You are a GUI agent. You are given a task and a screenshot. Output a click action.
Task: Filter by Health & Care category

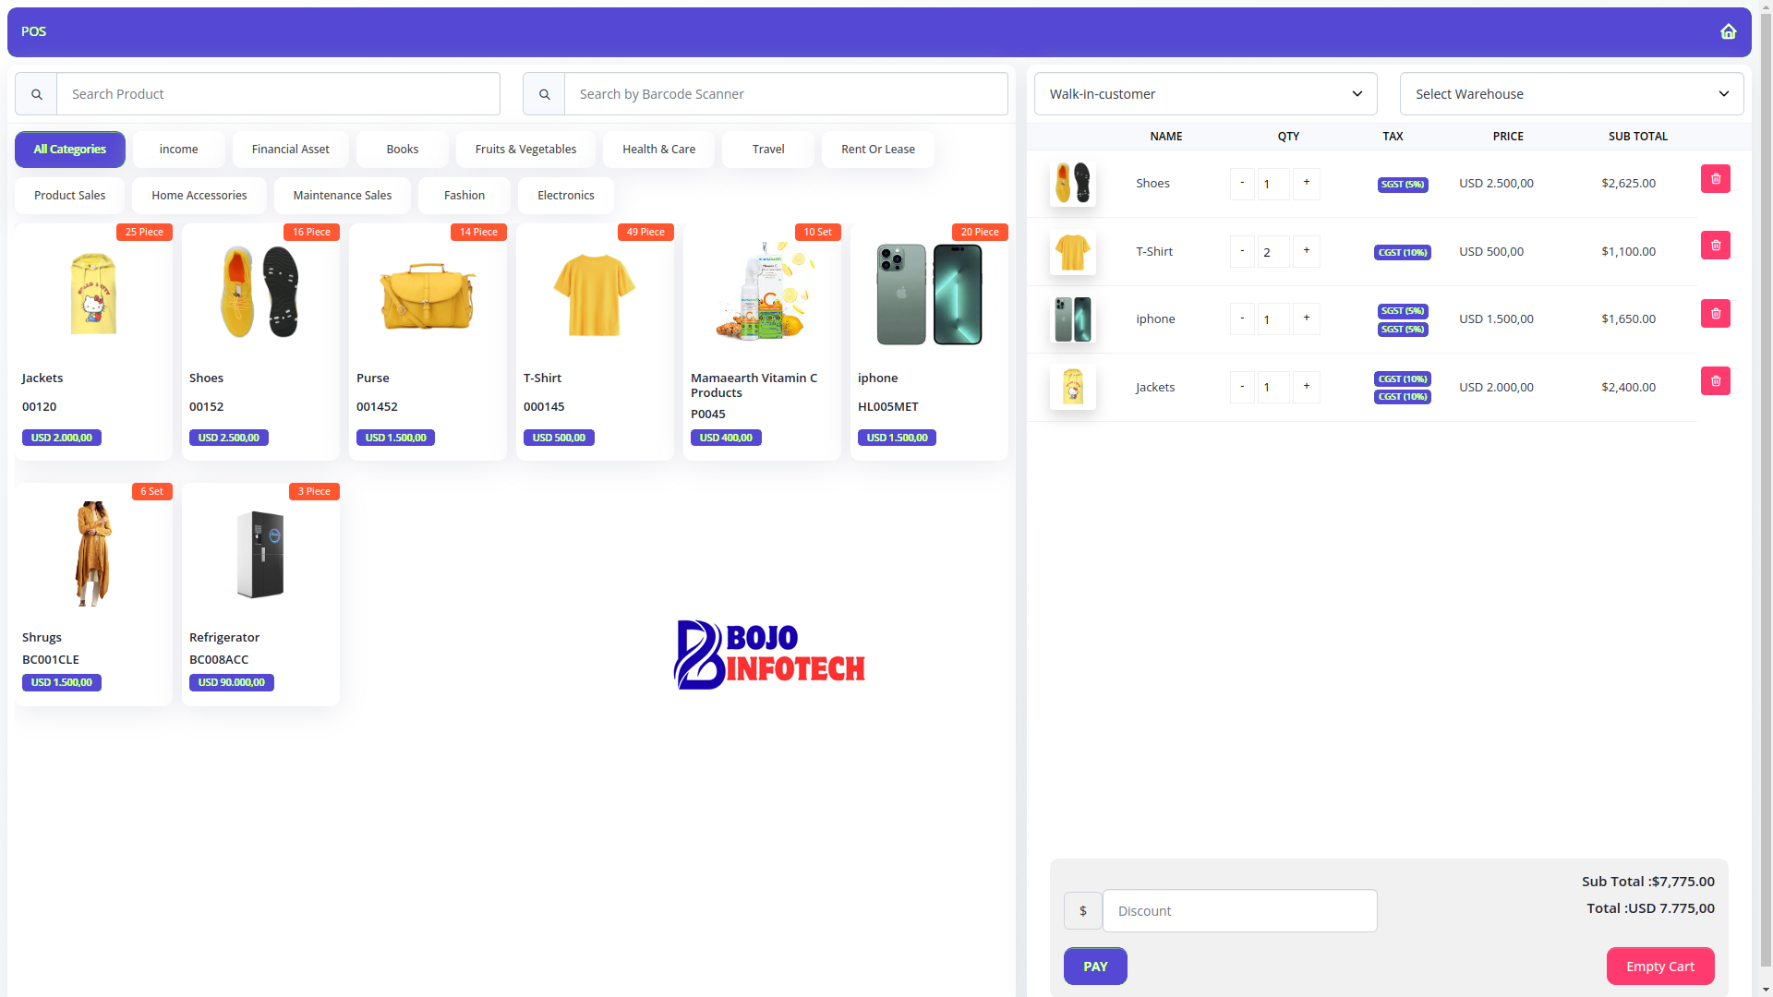[658, 150]
